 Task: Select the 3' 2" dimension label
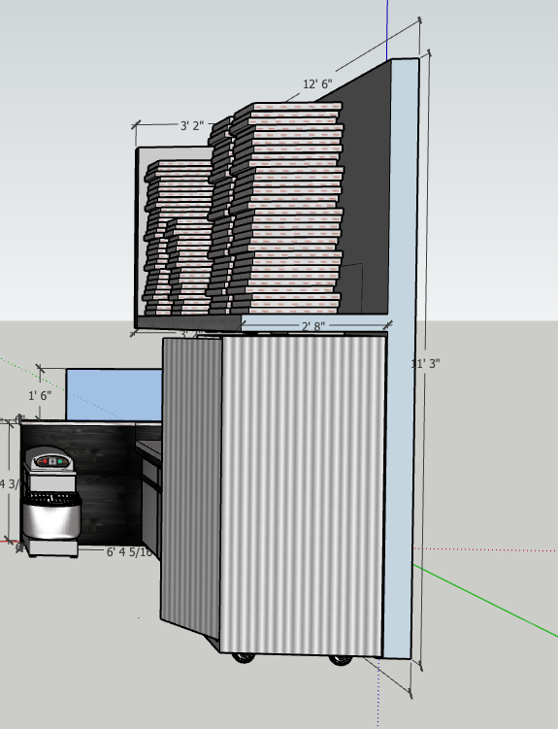click(192, 125)
